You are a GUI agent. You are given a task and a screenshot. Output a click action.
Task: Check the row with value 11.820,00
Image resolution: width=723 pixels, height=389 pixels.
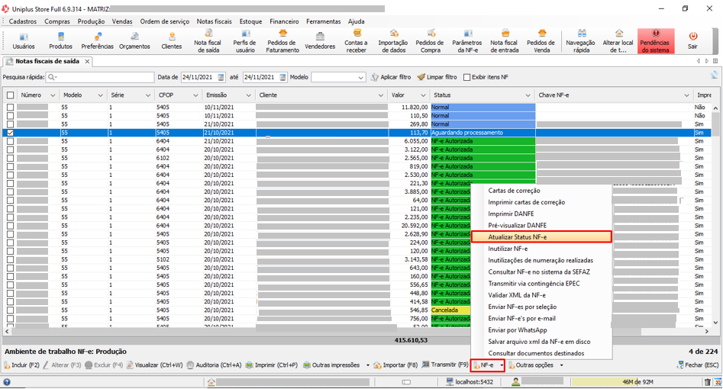point(10,107)
